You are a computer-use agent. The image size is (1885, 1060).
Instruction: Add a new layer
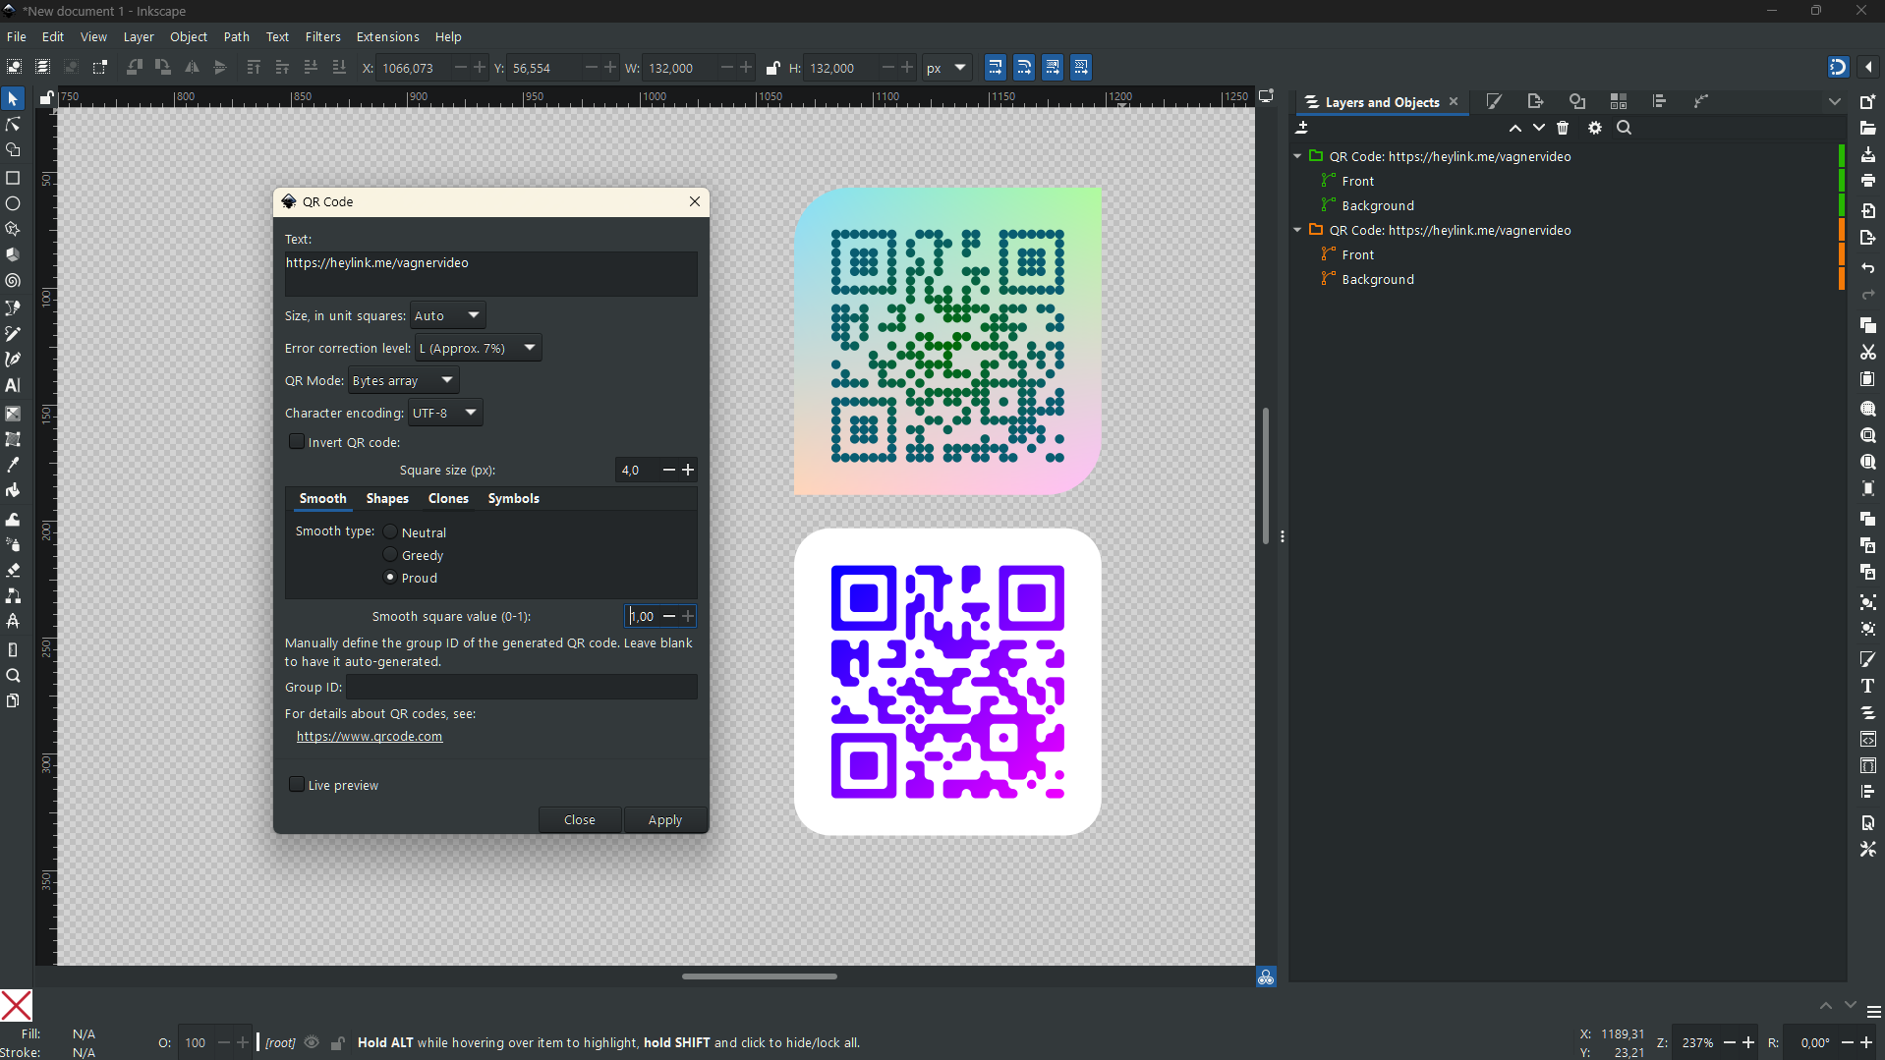click(x=1302, y=128)
